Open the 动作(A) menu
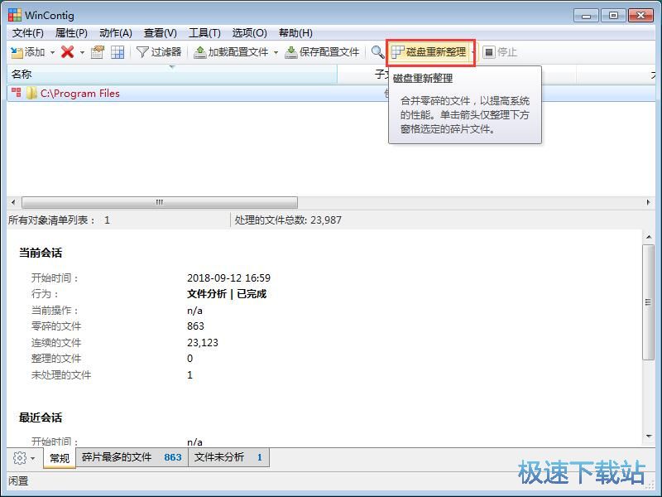 pos(116,33)
